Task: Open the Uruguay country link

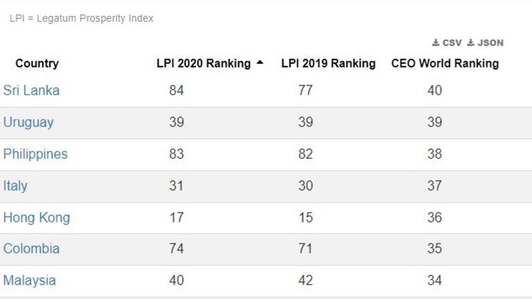Action: pyautogui.click(x=29, y=123)
